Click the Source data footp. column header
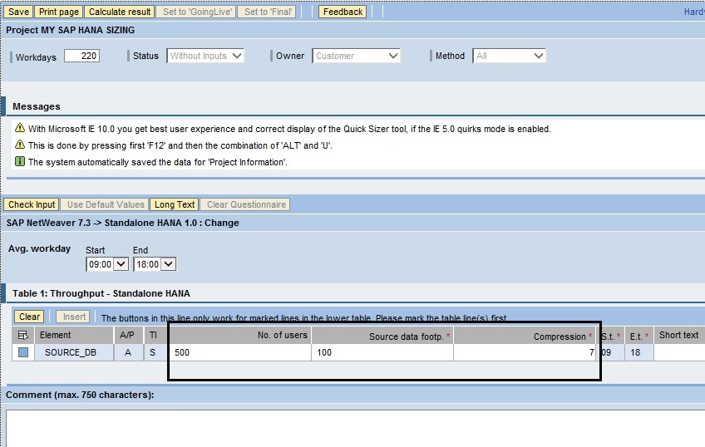 (x=382, y=336)
